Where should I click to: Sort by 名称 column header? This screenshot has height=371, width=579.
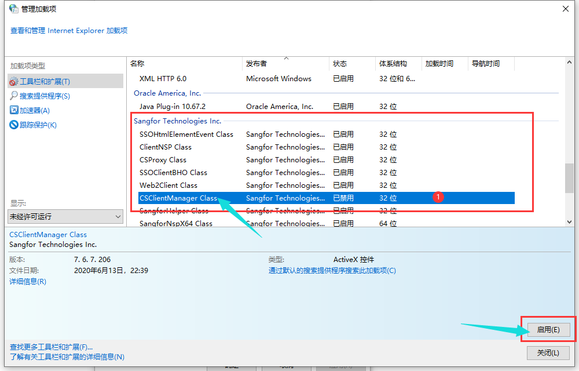137,64
